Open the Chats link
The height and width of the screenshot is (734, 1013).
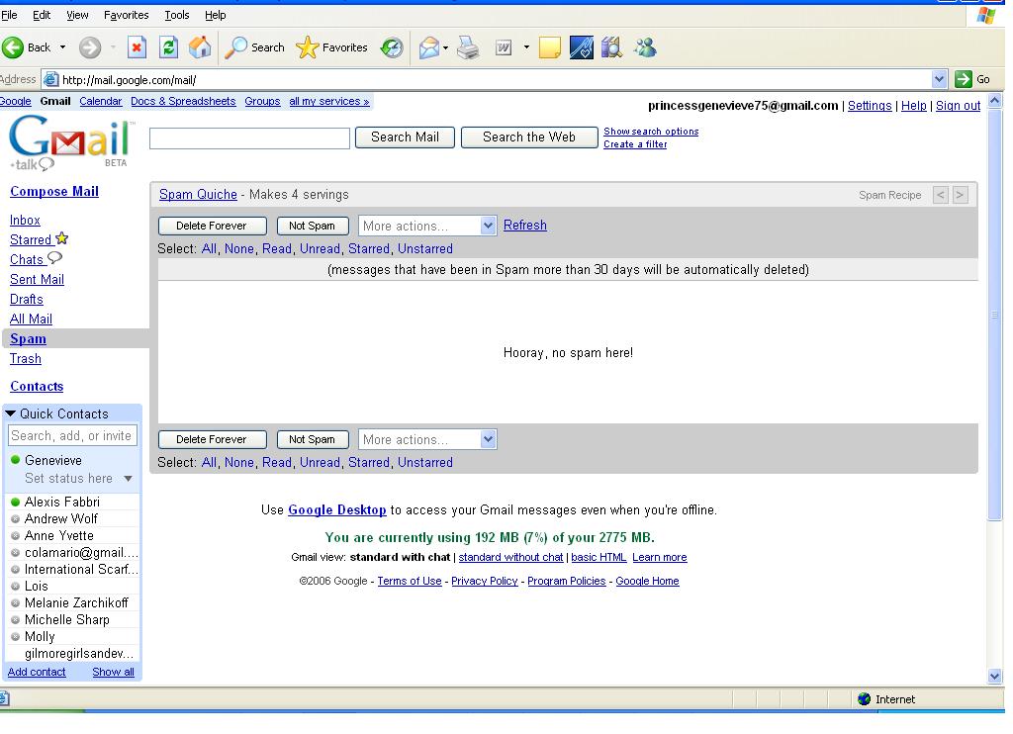point(27,260)
